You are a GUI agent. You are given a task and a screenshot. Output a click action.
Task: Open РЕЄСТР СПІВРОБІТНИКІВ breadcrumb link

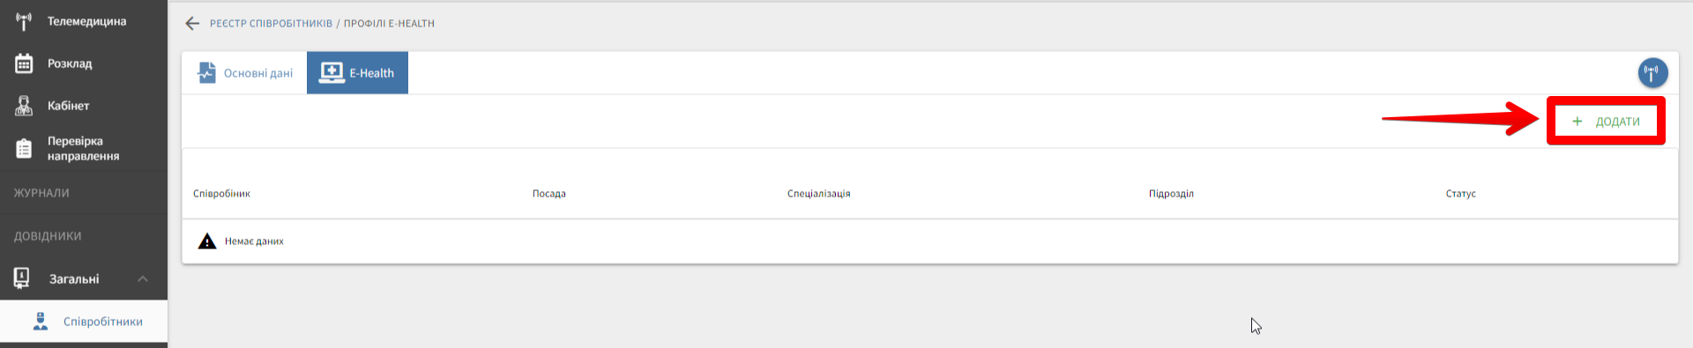(x=271, y=24)
